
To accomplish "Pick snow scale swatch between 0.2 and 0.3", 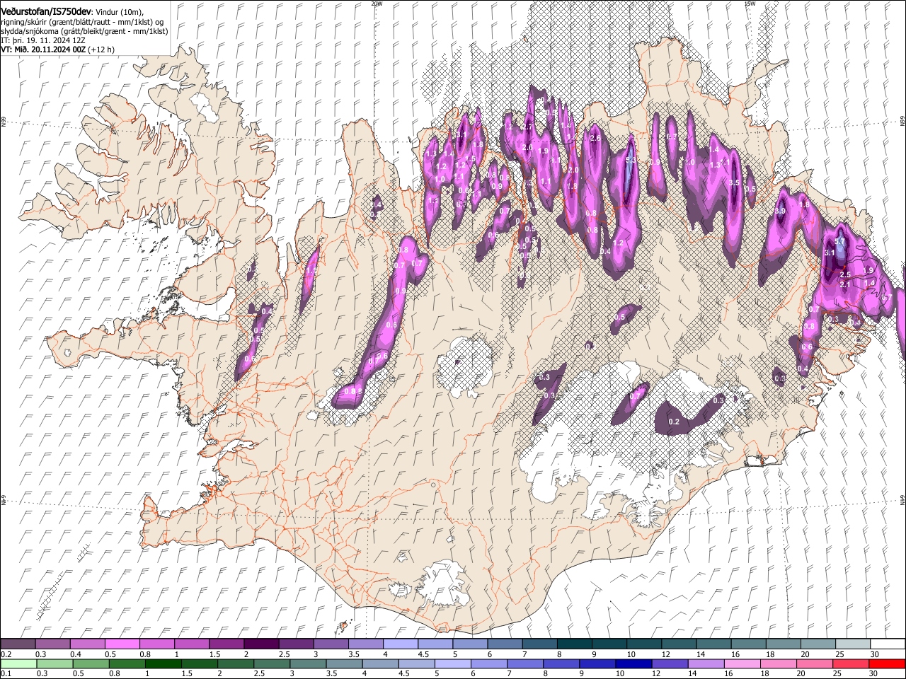I will 18,643.
